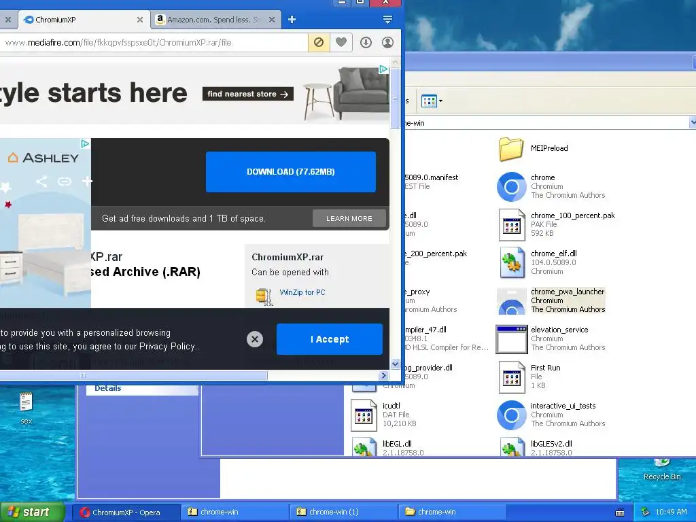The width and height of the screenshot is (696, 522).
Task: Click the browser page scroll down arrow
Action: click(x=395, y=364)
